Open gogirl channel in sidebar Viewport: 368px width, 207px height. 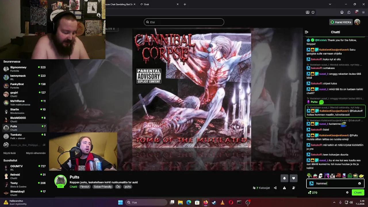24,94
